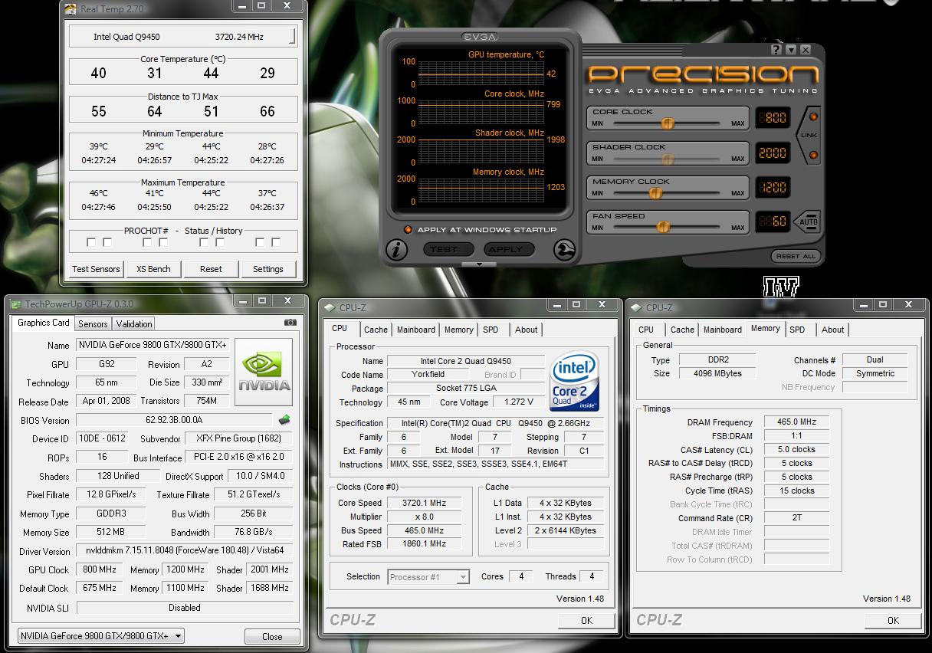
Task: Select the Graphics Card tab in GPU-Z
Action: pyautogui.click(x=44, y=323)
